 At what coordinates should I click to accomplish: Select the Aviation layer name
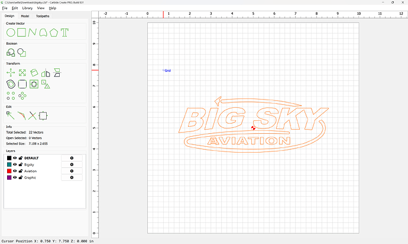click(30, 171)
